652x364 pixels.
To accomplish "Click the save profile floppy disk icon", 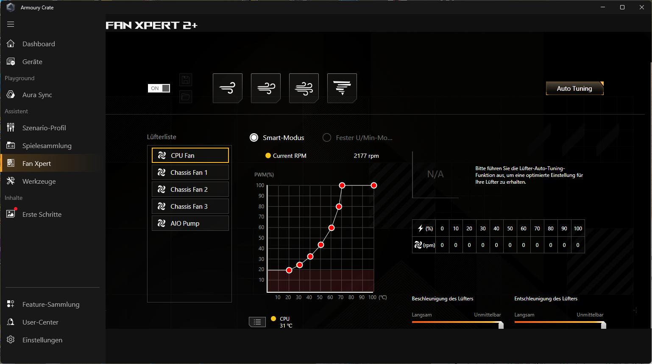I will [186, 80].
